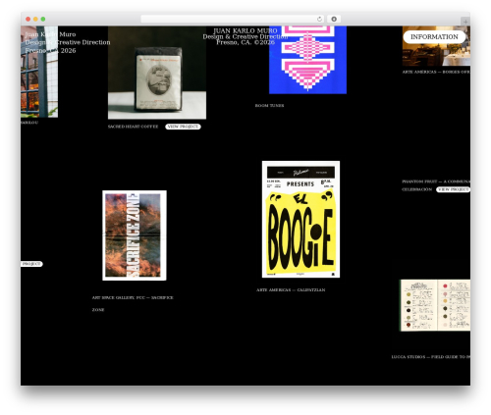Reload the page with the browser refresh icon
This screenshot has height=415, width=491.
pos(319,19)
